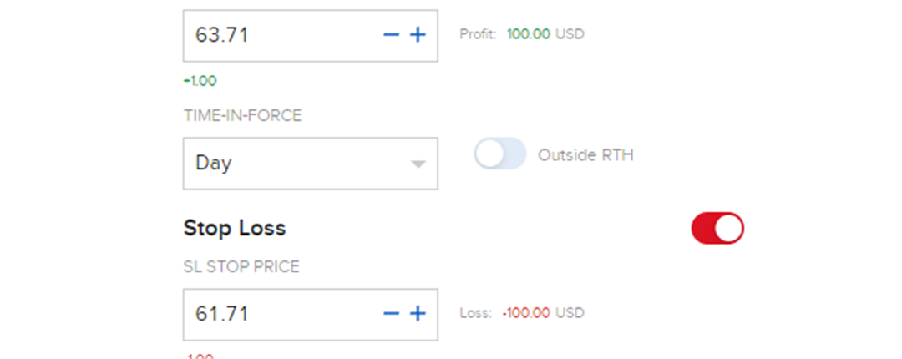The width and height of the screenshot is (902, 359).
Task: Click the green 1.00 offset text
Action: 200,81
